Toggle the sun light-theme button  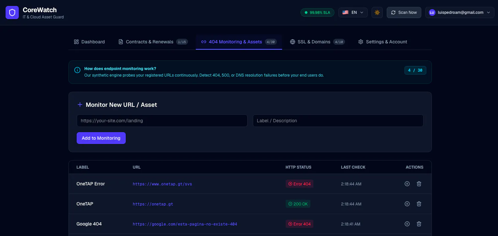pyautogui.click(x=377, y=12)
